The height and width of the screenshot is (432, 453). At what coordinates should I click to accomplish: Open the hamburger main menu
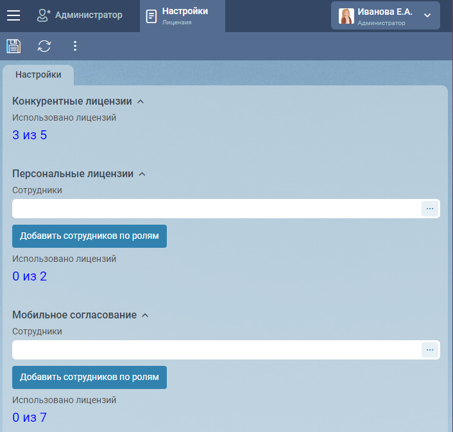13,15
